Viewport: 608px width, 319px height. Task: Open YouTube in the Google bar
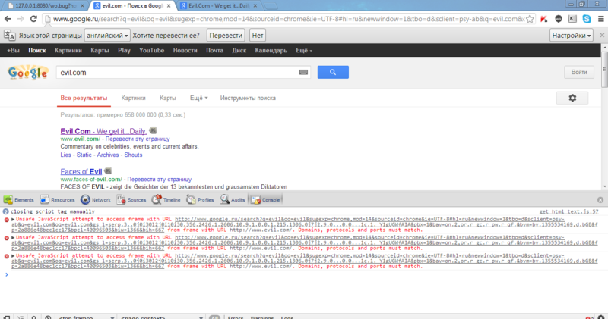(x=151, y=50)
